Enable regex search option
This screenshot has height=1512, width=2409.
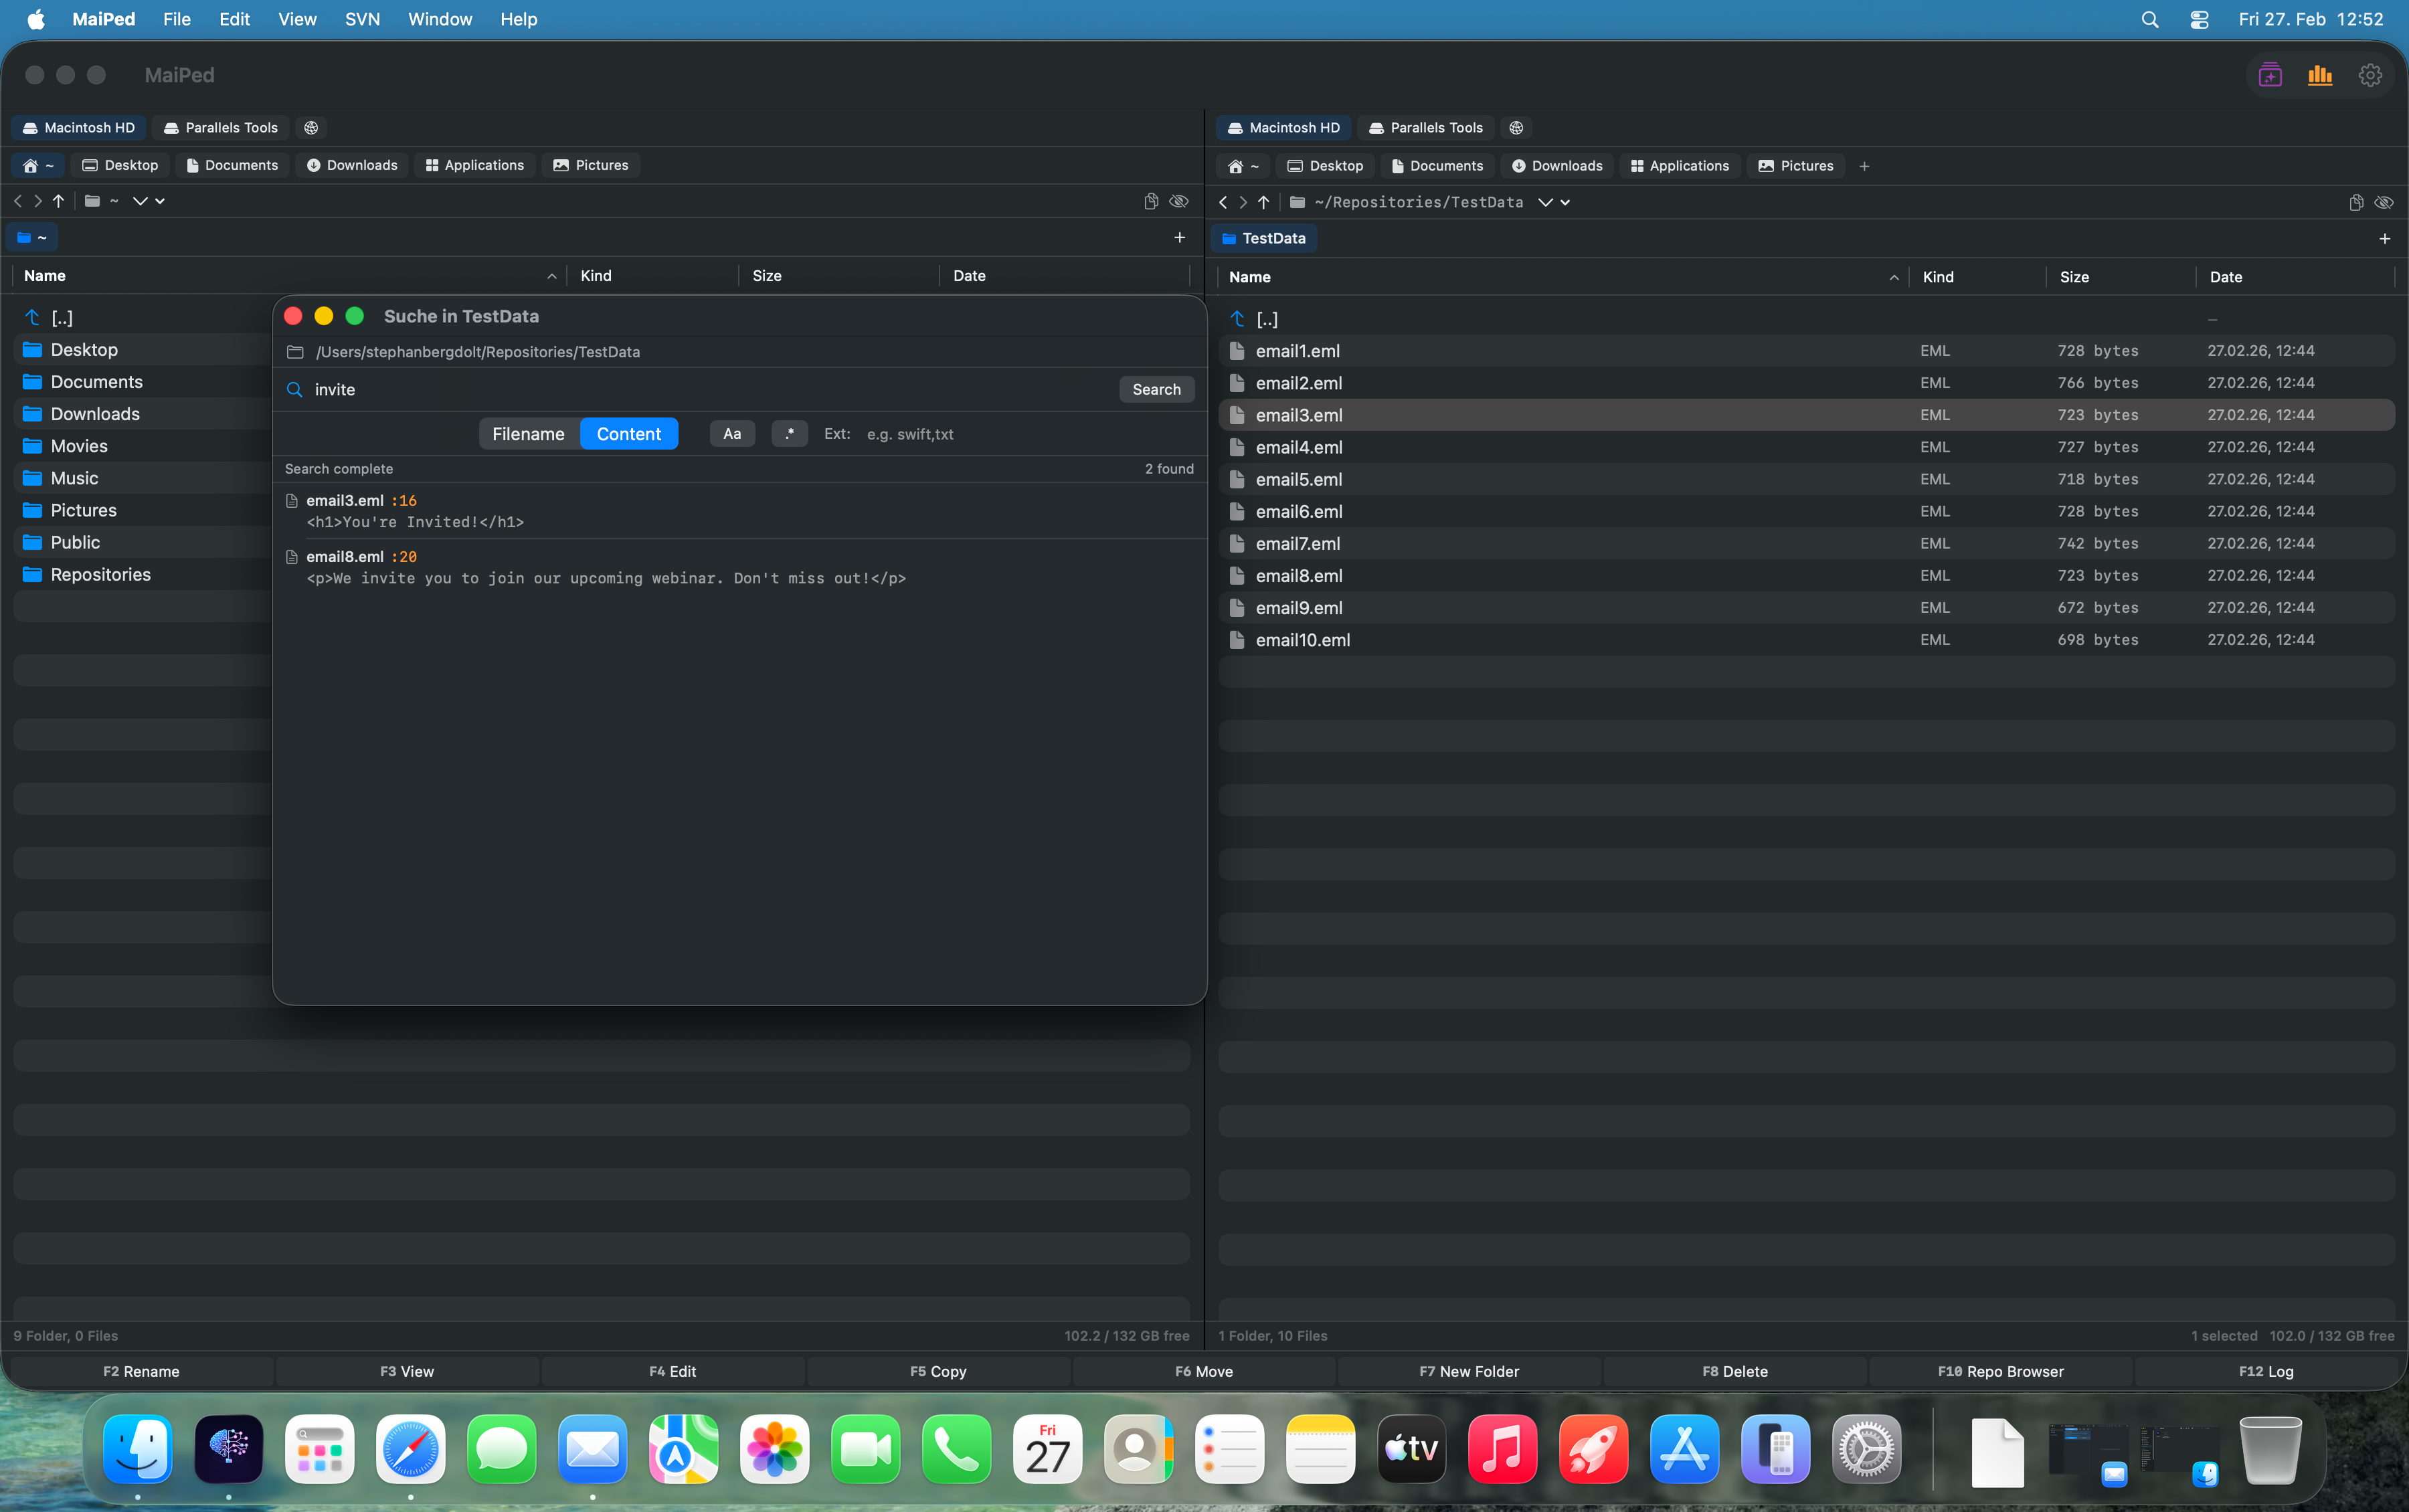789,434
